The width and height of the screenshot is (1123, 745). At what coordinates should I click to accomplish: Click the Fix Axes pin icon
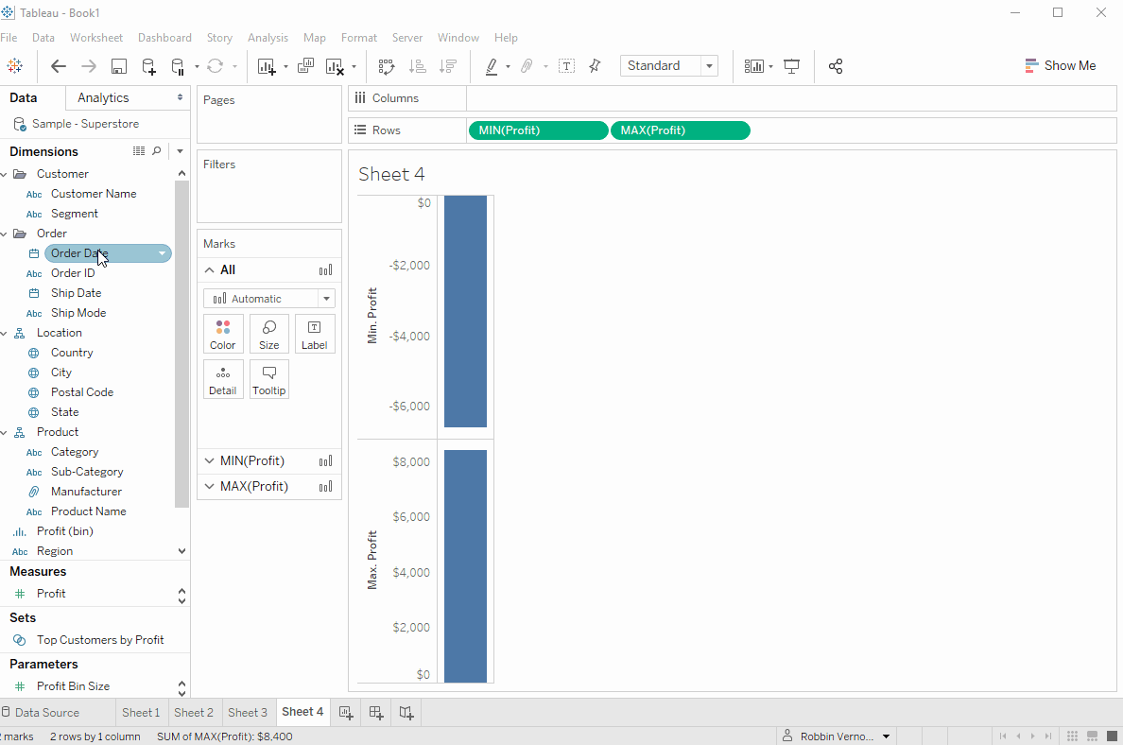coord(595,66)
